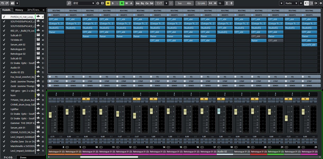Open the gear setup icon at top-right corner
The height and width of the screenshot is (159, 323).
coord(320,3)
